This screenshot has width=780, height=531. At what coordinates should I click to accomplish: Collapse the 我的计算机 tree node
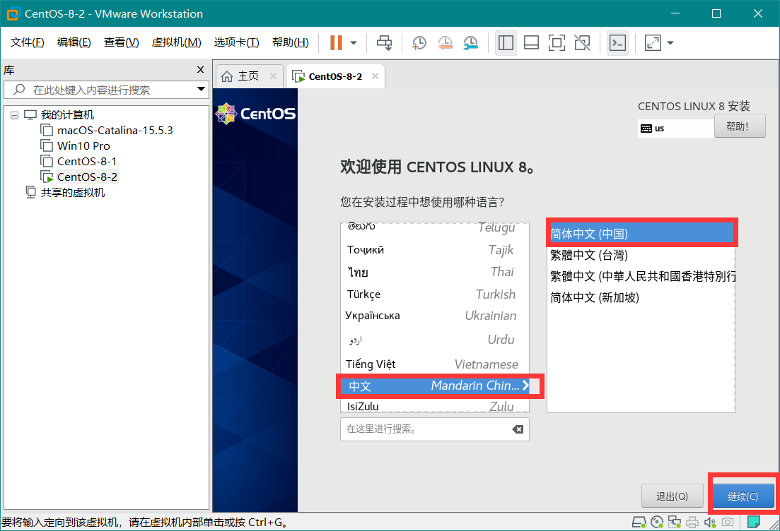pos(15,115)
